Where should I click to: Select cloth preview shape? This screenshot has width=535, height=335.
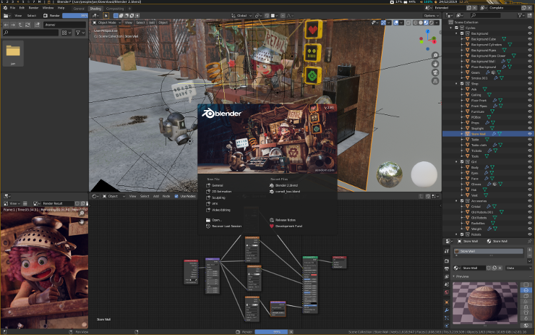tap(526, 313)
